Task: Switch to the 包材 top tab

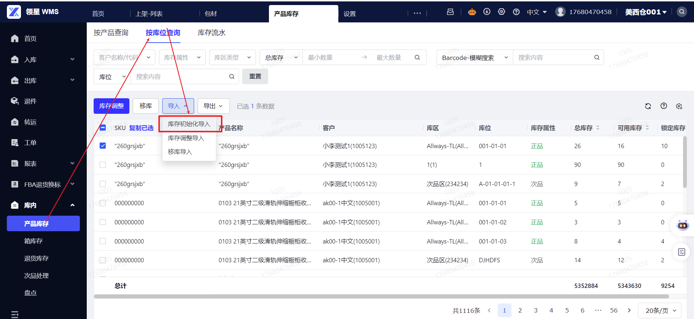Action: [211, 14]
